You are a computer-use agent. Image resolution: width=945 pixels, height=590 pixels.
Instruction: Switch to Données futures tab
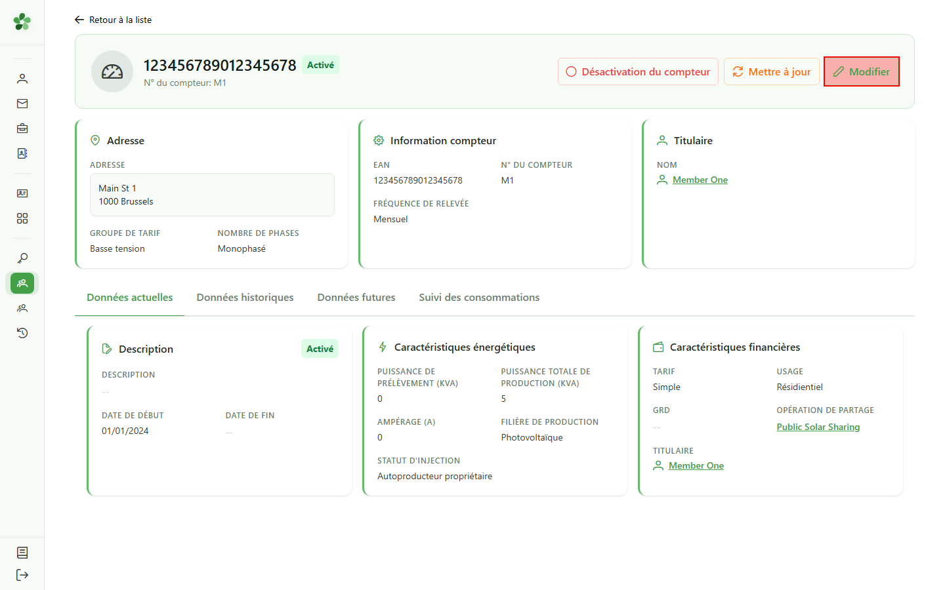coord(356,298)
